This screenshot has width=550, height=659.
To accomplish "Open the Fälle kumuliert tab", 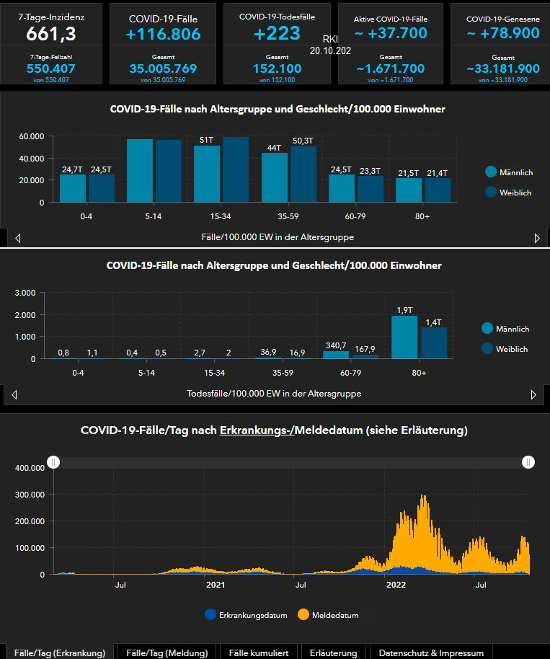I will click(x=259, y=653).
